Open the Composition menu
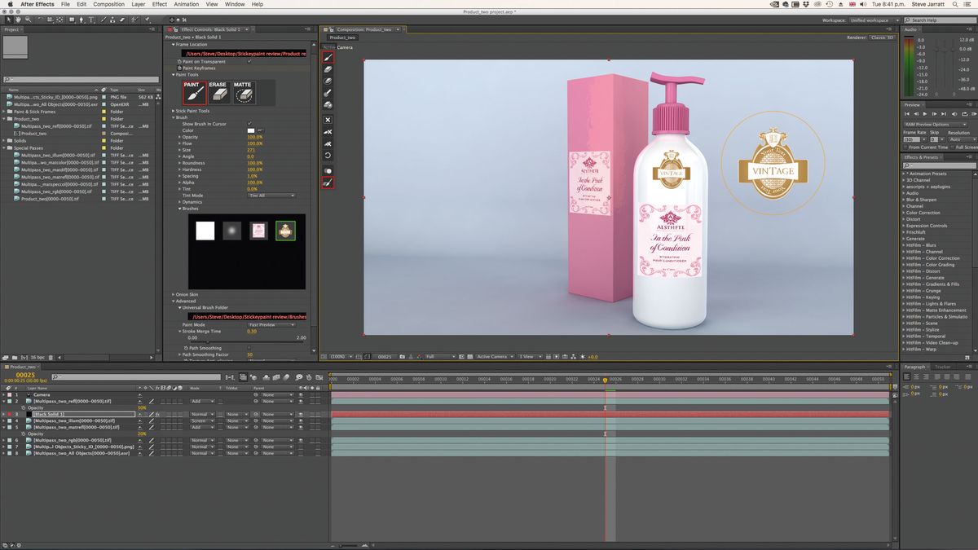The height and width of the screenshot is (550, 978). click(x=109, y=4)
